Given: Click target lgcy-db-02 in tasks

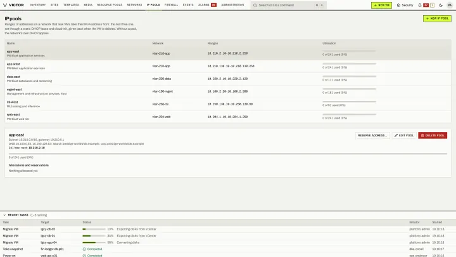Looking at the screenshot, I should 47,229.
